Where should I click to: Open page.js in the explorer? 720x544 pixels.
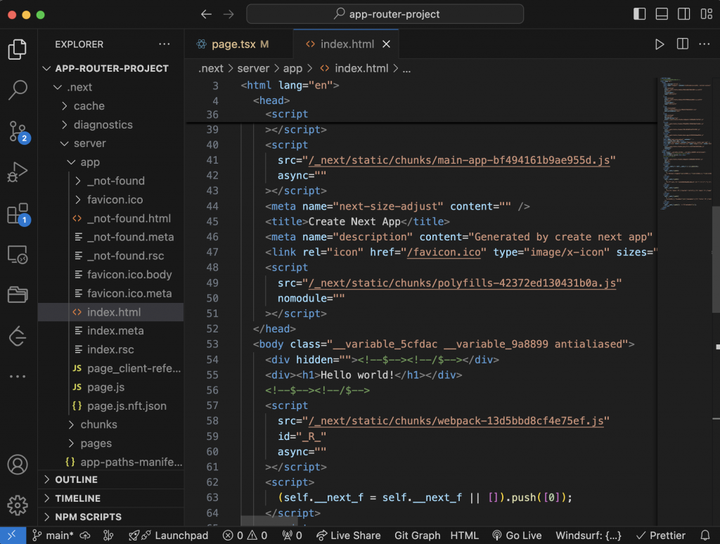coord(110,387)
